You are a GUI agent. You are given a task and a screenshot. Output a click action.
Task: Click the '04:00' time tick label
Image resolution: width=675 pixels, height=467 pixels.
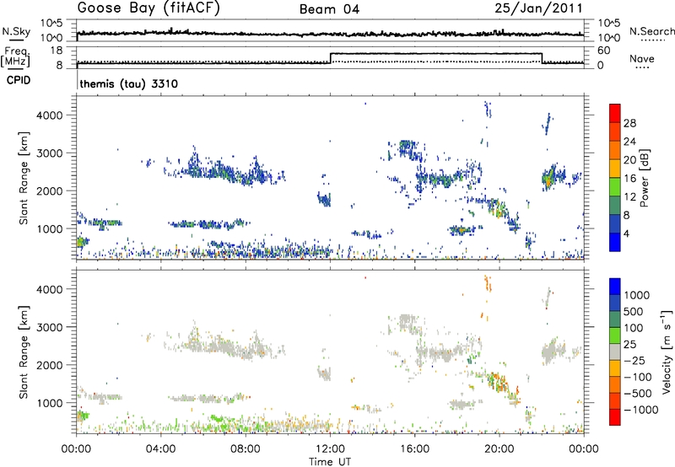pyautogui.click(x=160, y=449)
